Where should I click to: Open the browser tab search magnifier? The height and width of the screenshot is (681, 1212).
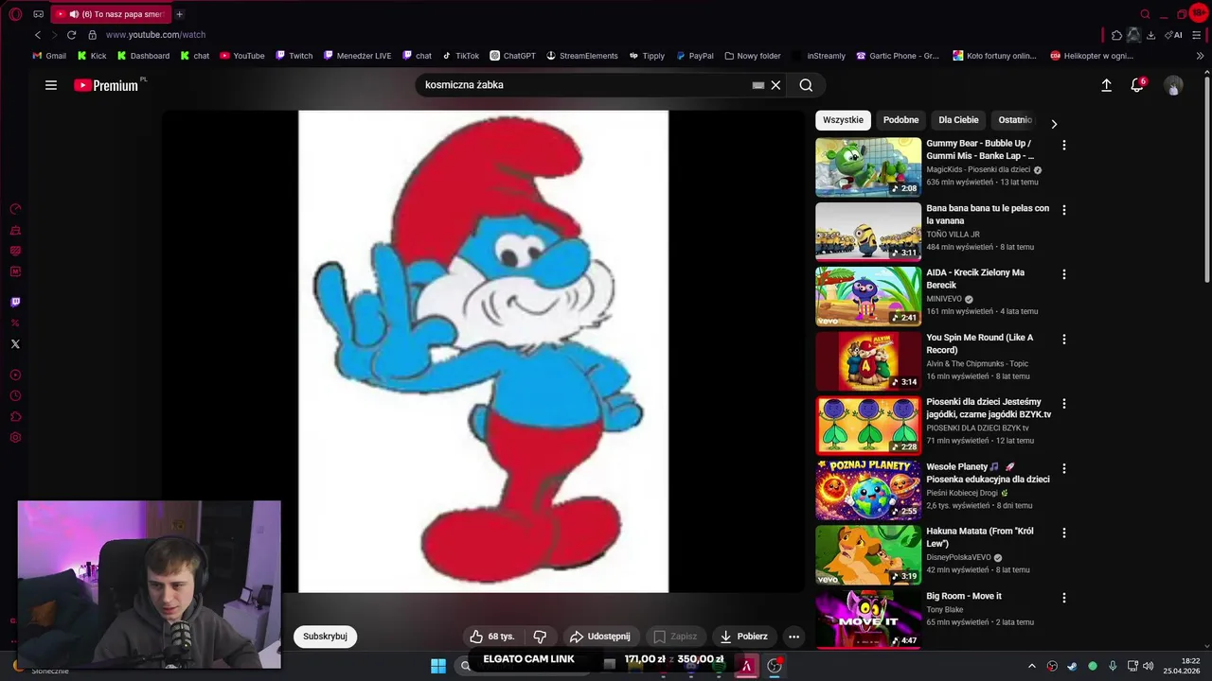(1145, 14)
